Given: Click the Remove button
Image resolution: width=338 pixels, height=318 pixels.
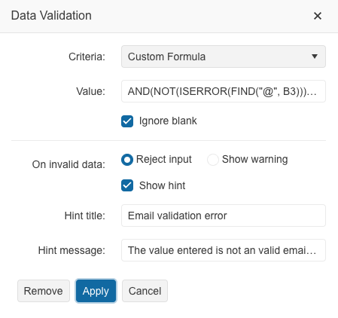Looking at the screenshot, I should (x=44, y=291).
